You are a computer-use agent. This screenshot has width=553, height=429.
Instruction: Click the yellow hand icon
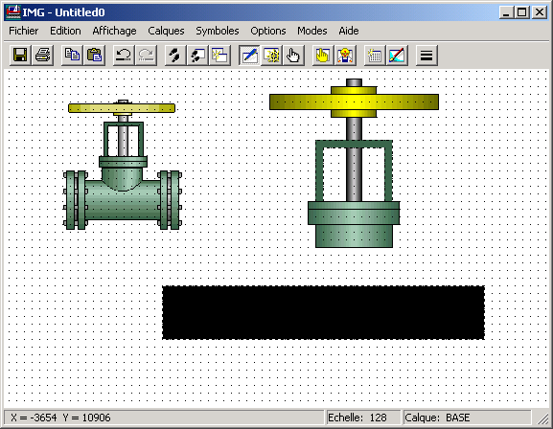point(323,56)
